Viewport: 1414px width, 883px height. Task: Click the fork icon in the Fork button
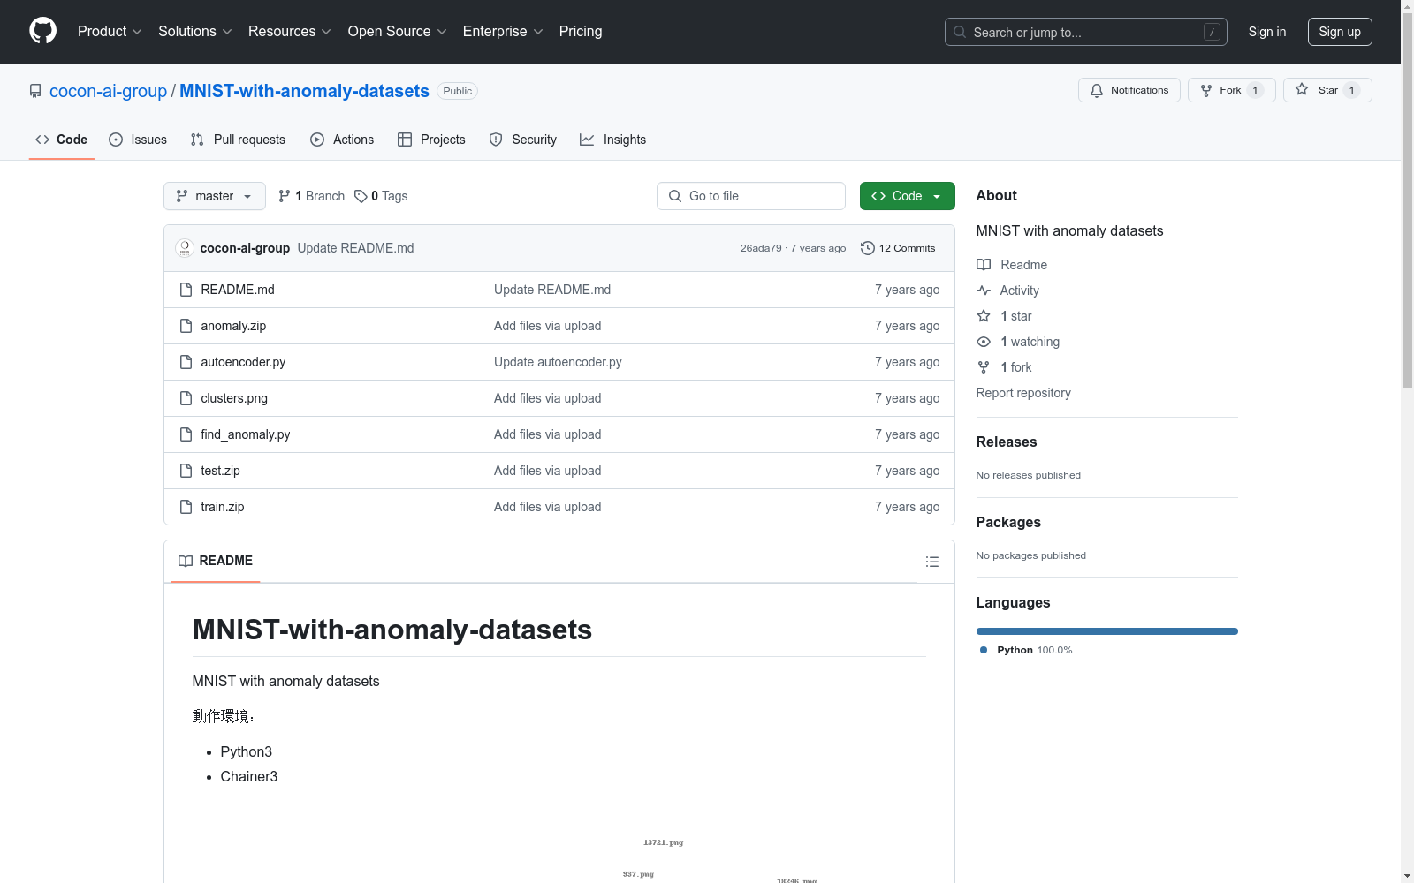[x=1206, y=90]
